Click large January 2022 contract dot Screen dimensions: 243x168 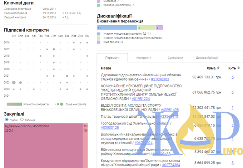point(14,83)
